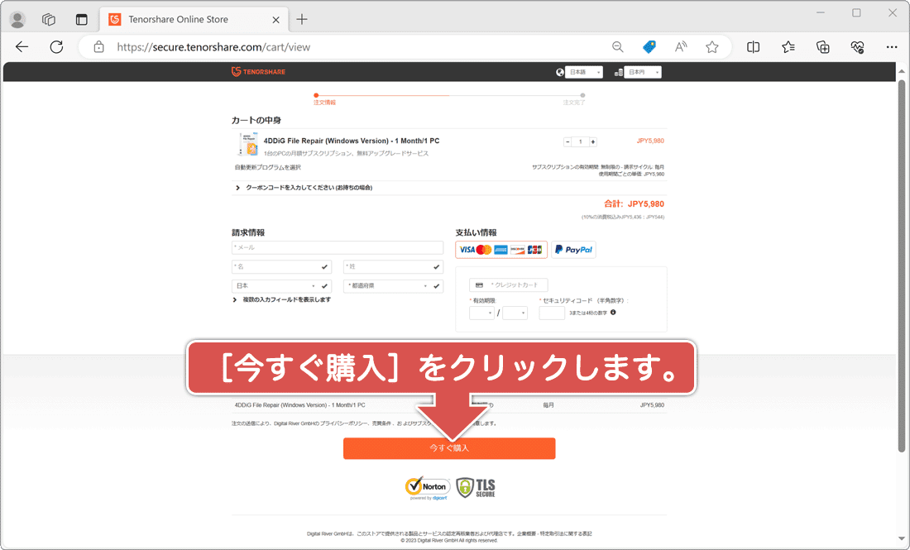Click the TLS Secure badge
The height and width of the screenshot is (550, 910).
475,487
